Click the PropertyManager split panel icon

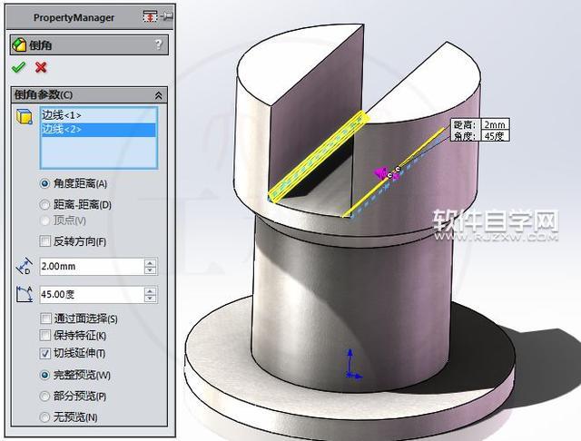[150, 16]
